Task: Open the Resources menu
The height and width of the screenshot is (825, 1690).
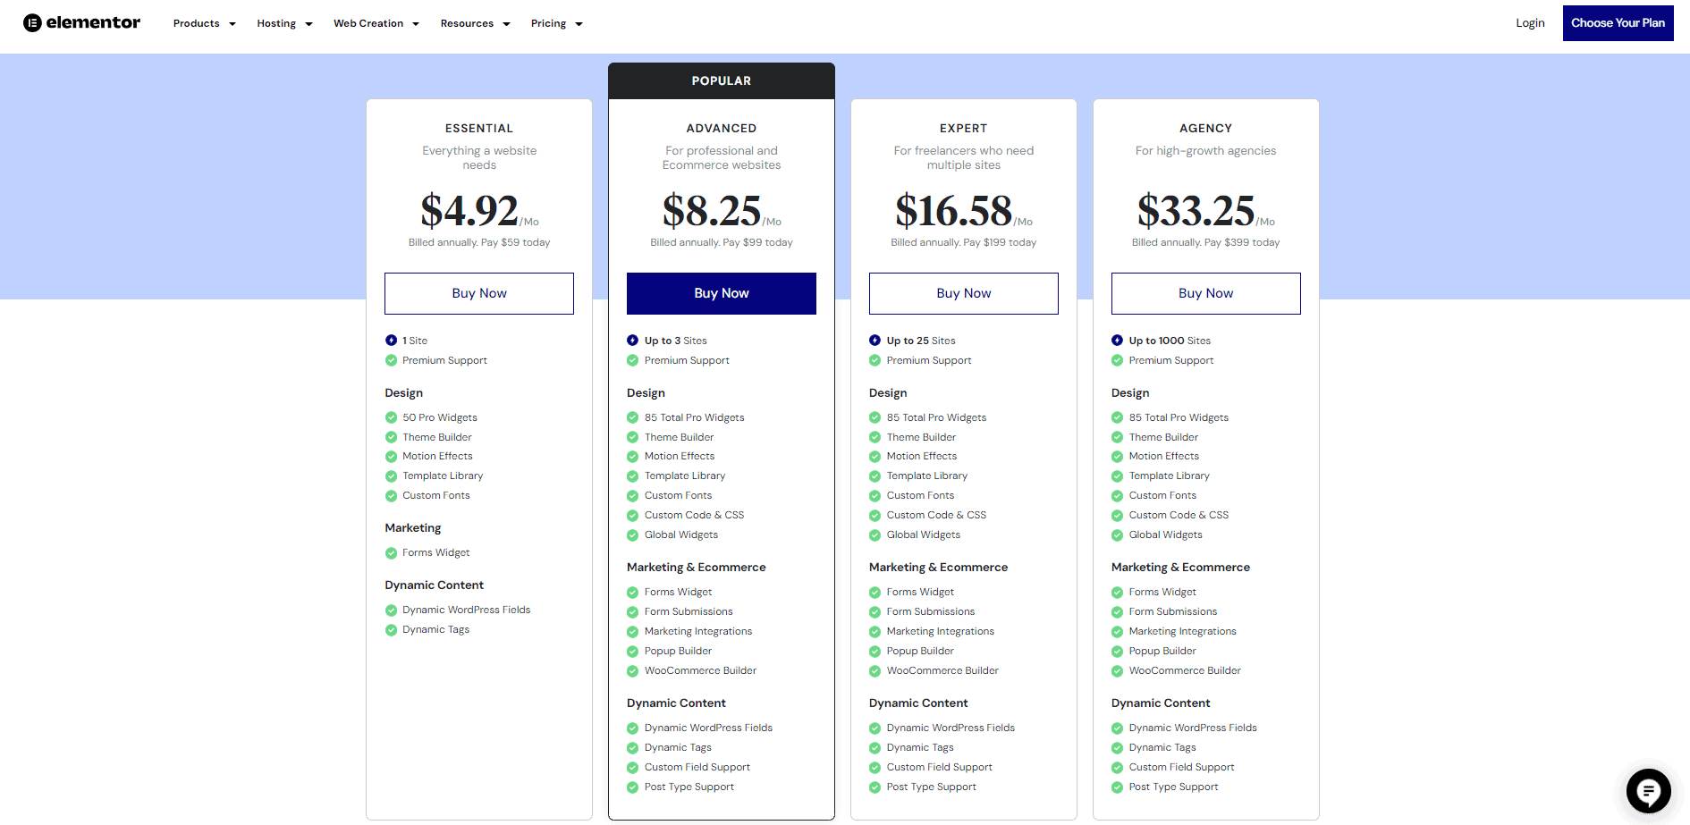Action: (475, 24)
